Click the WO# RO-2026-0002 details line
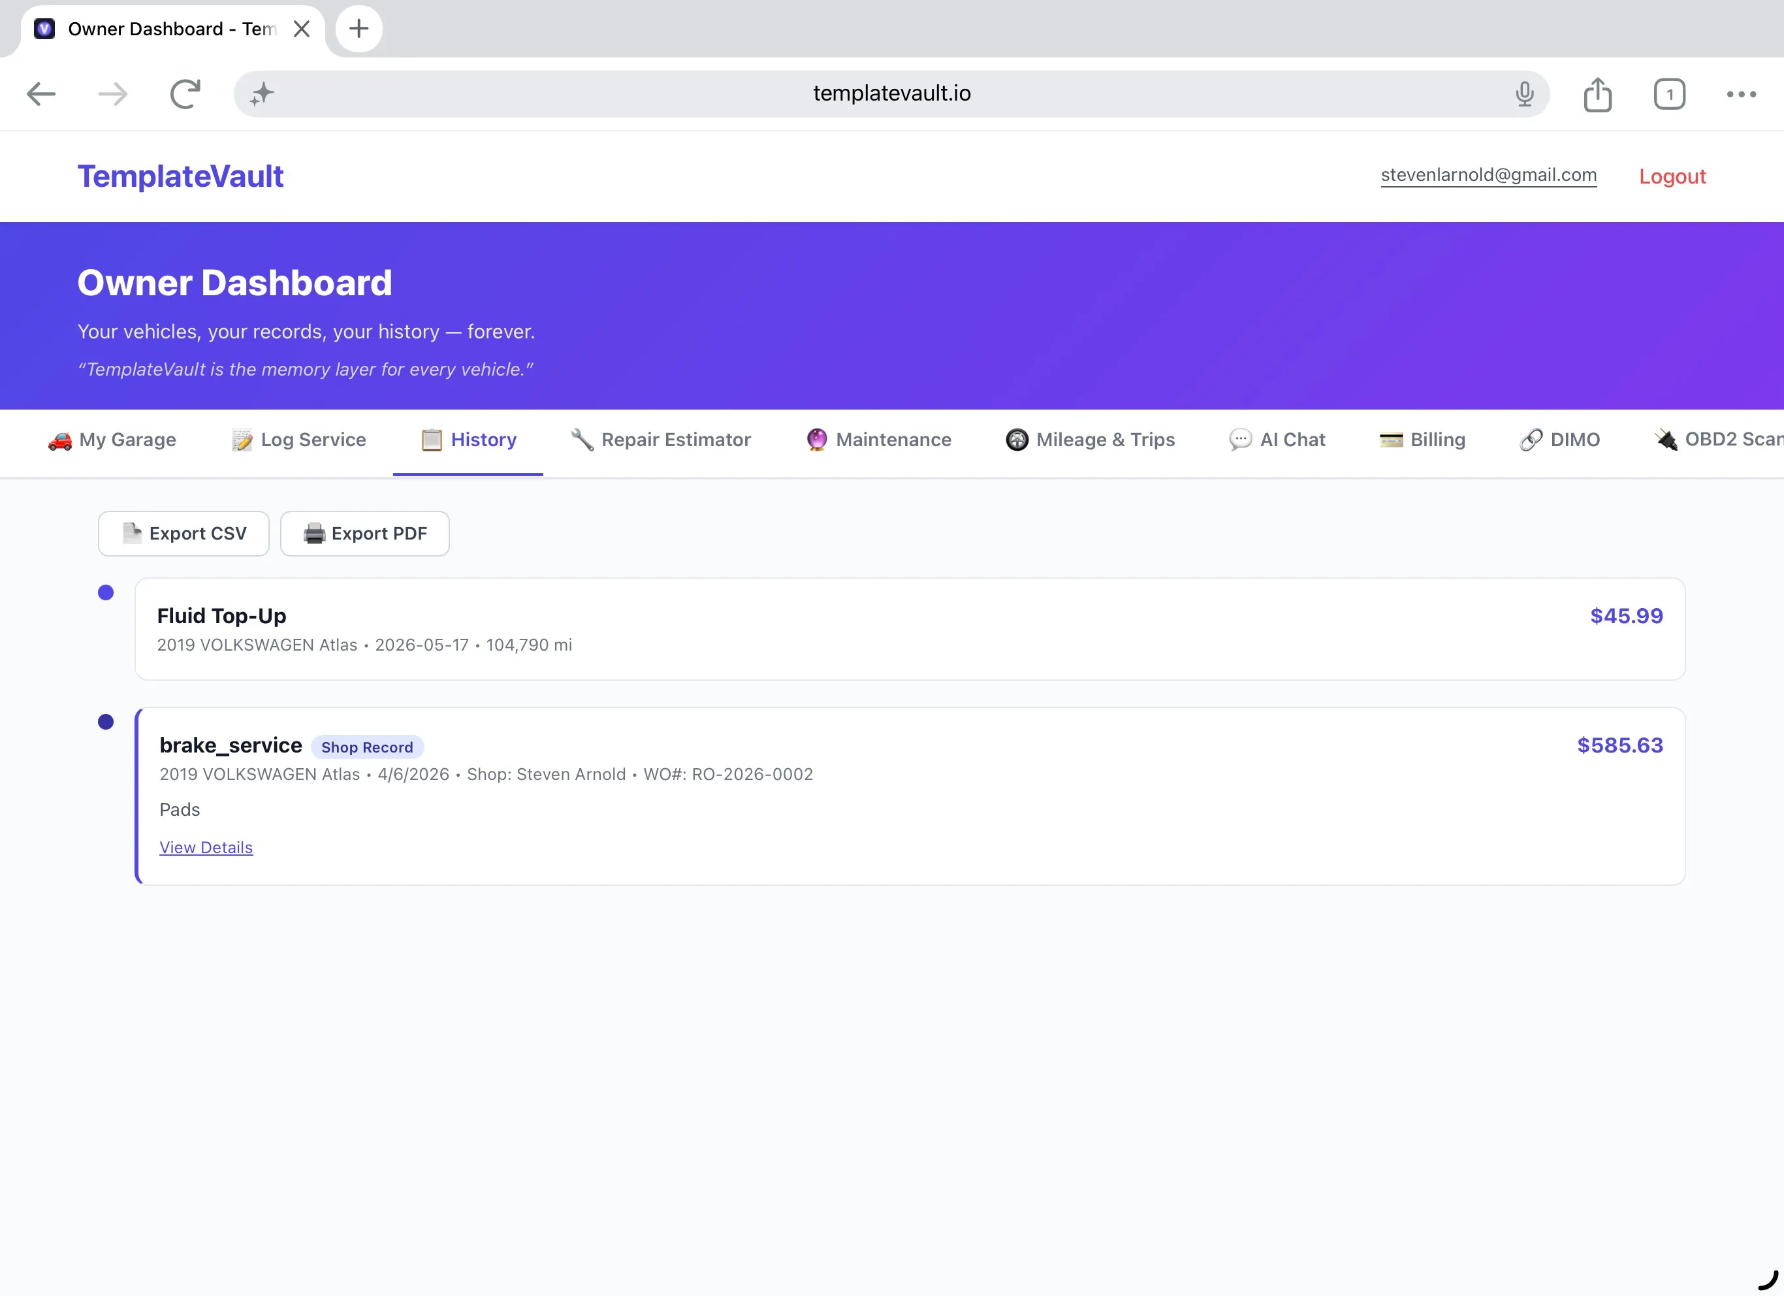This screenshot has height=1296, width=1784. coord(486,774)
